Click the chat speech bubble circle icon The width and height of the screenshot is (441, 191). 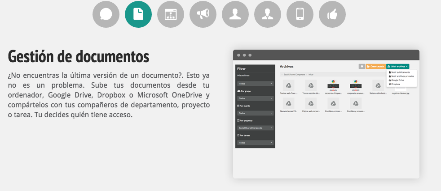click(x=106, y=14)
